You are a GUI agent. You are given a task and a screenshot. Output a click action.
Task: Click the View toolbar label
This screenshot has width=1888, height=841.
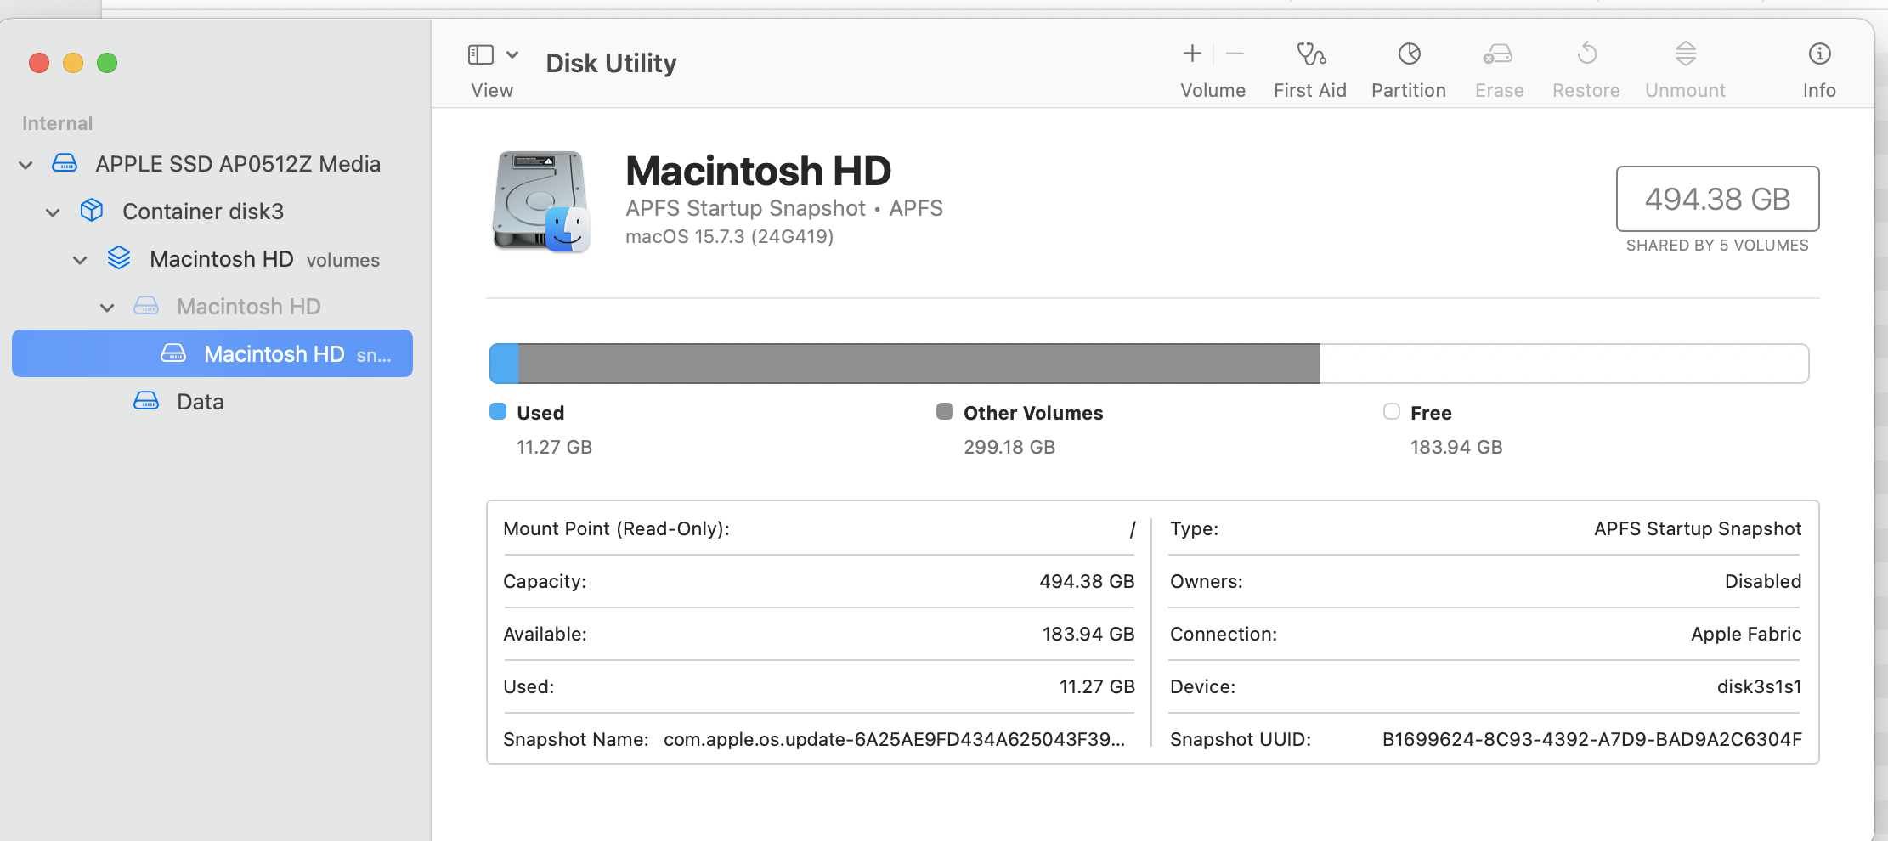(x=492, y=91)
